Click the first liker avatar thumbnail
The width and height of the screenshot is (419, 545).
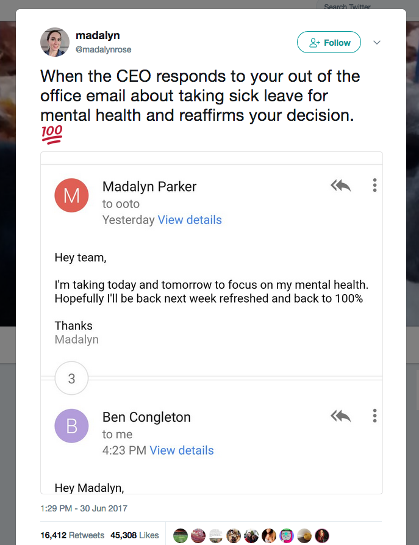coord(181,536)
